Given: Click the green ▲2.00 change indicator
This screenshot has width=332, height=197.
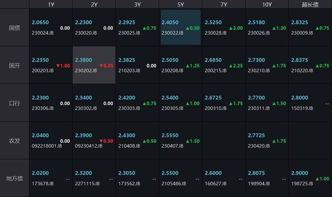Looking at the screenshot, I should [236, 28].
